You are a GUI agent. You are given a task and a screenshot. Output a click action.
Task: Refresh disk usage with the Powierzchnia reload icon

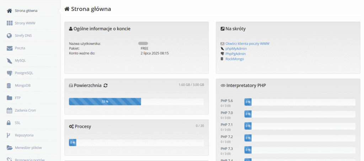[x=105, y=85]
